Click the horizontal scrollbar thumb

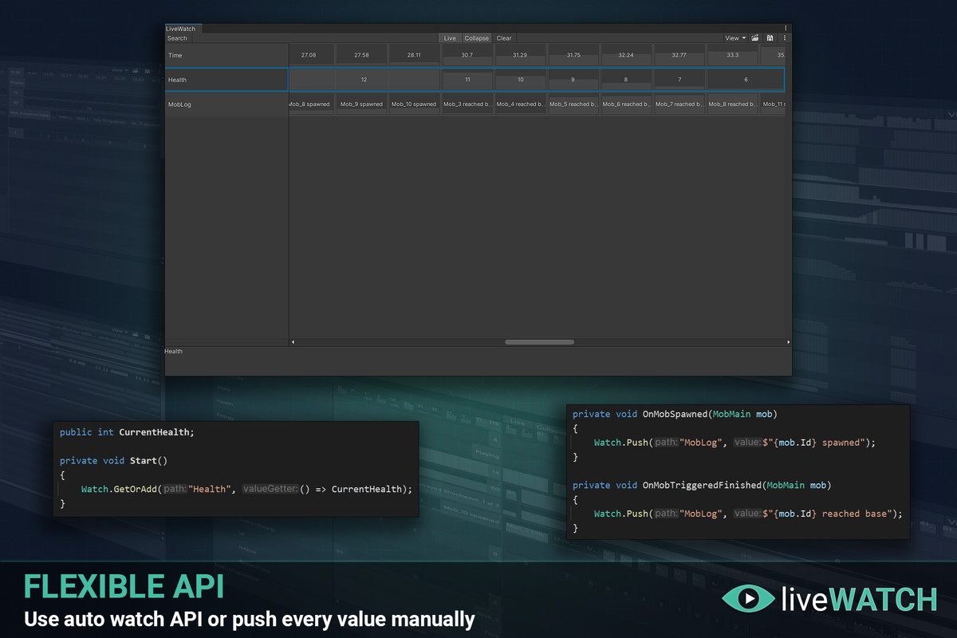[539, 342]
